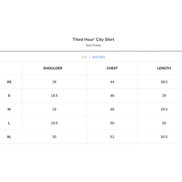Select the M size row label
This screenshot has width=182, height=182.
point(9,109)
